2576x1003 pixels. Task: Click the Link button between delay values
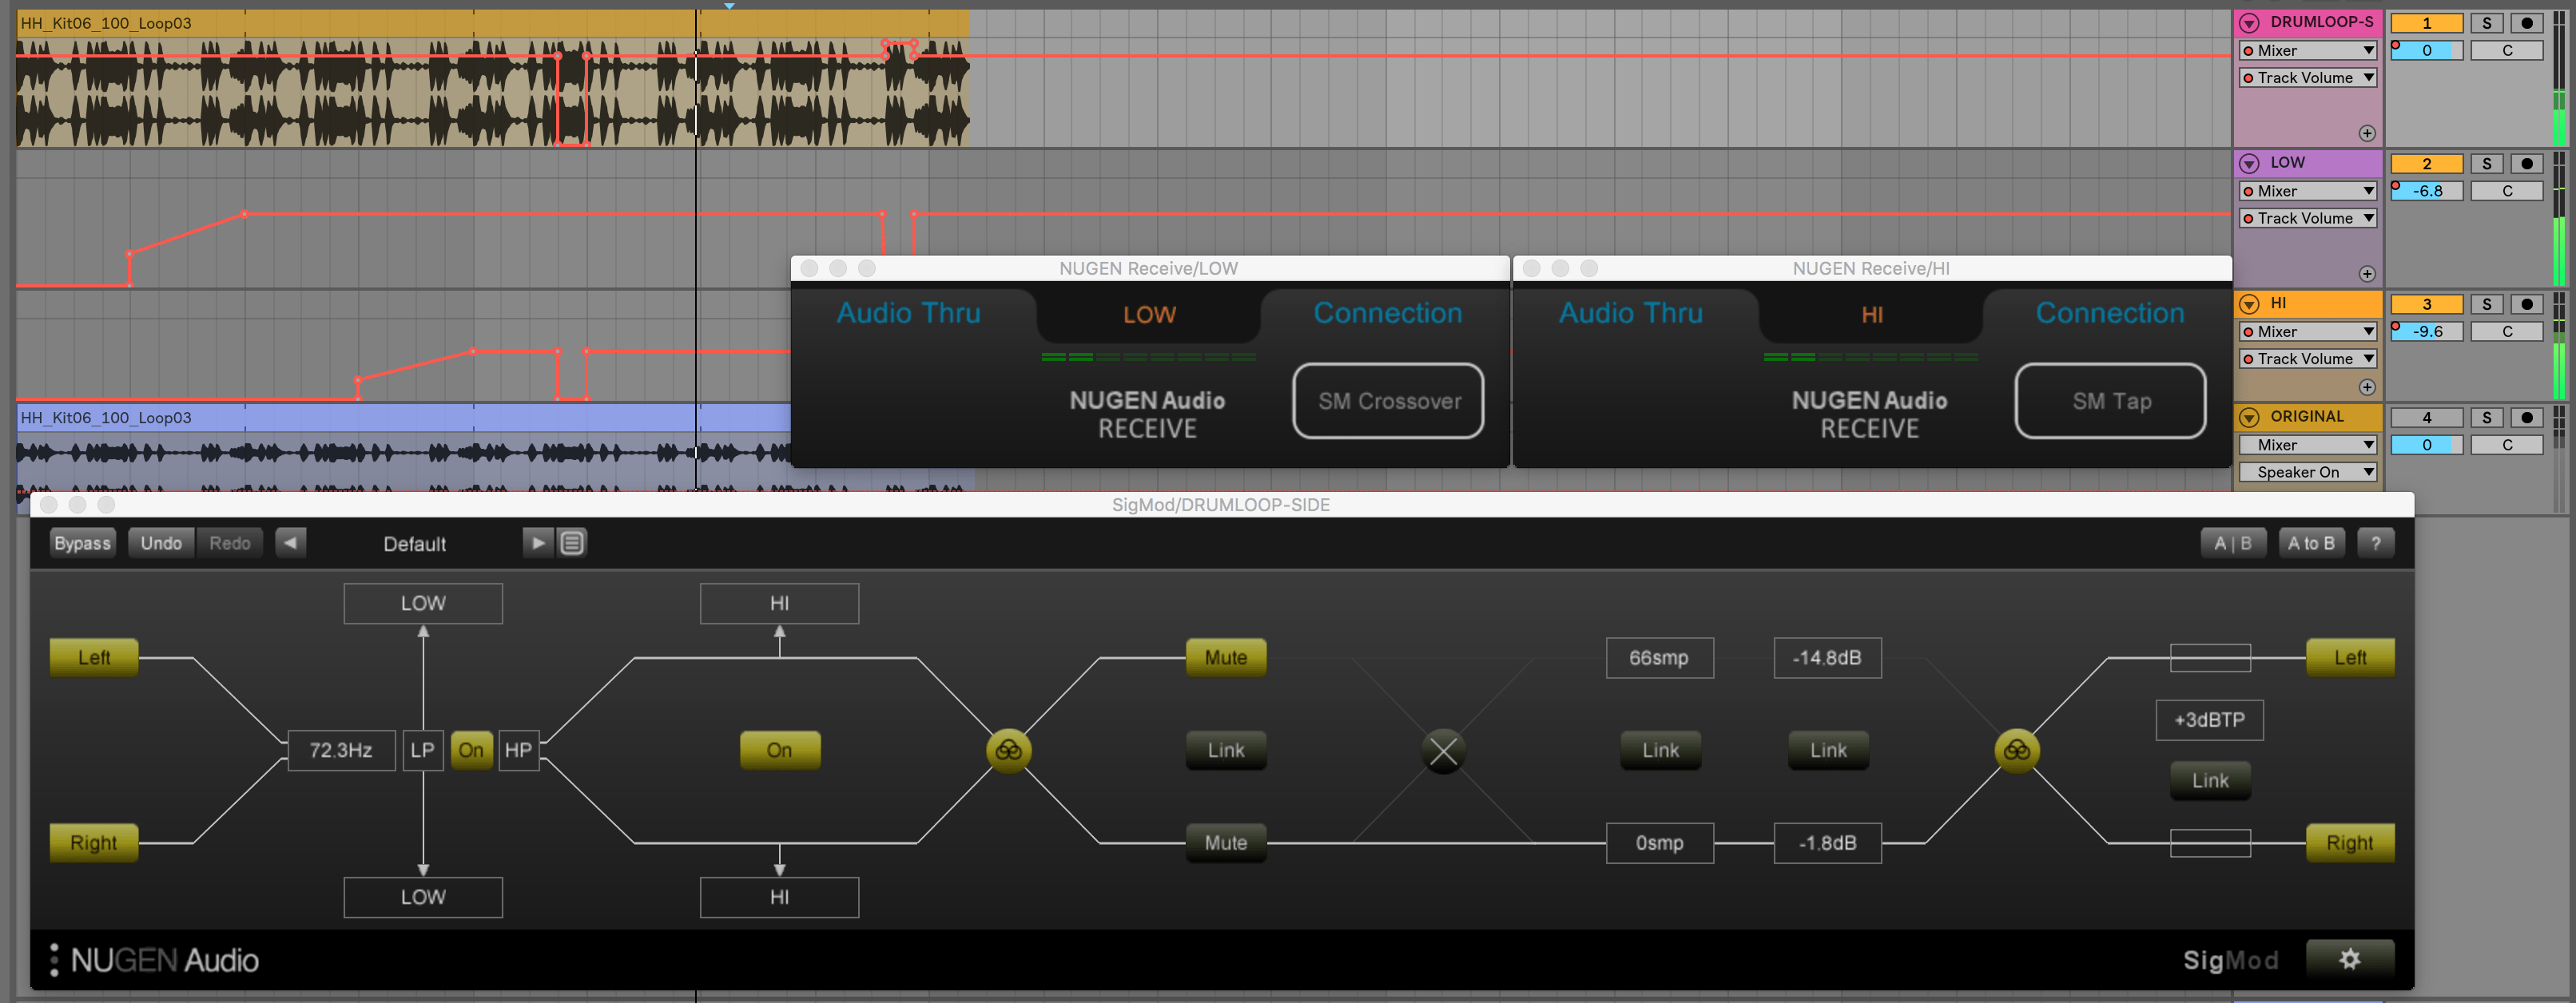(1660, 750)
